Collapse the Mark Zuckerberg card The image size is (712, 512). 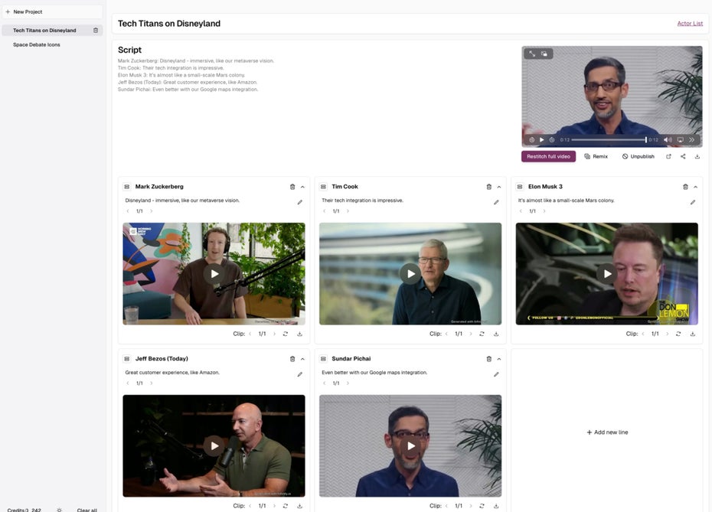(302, 187)
